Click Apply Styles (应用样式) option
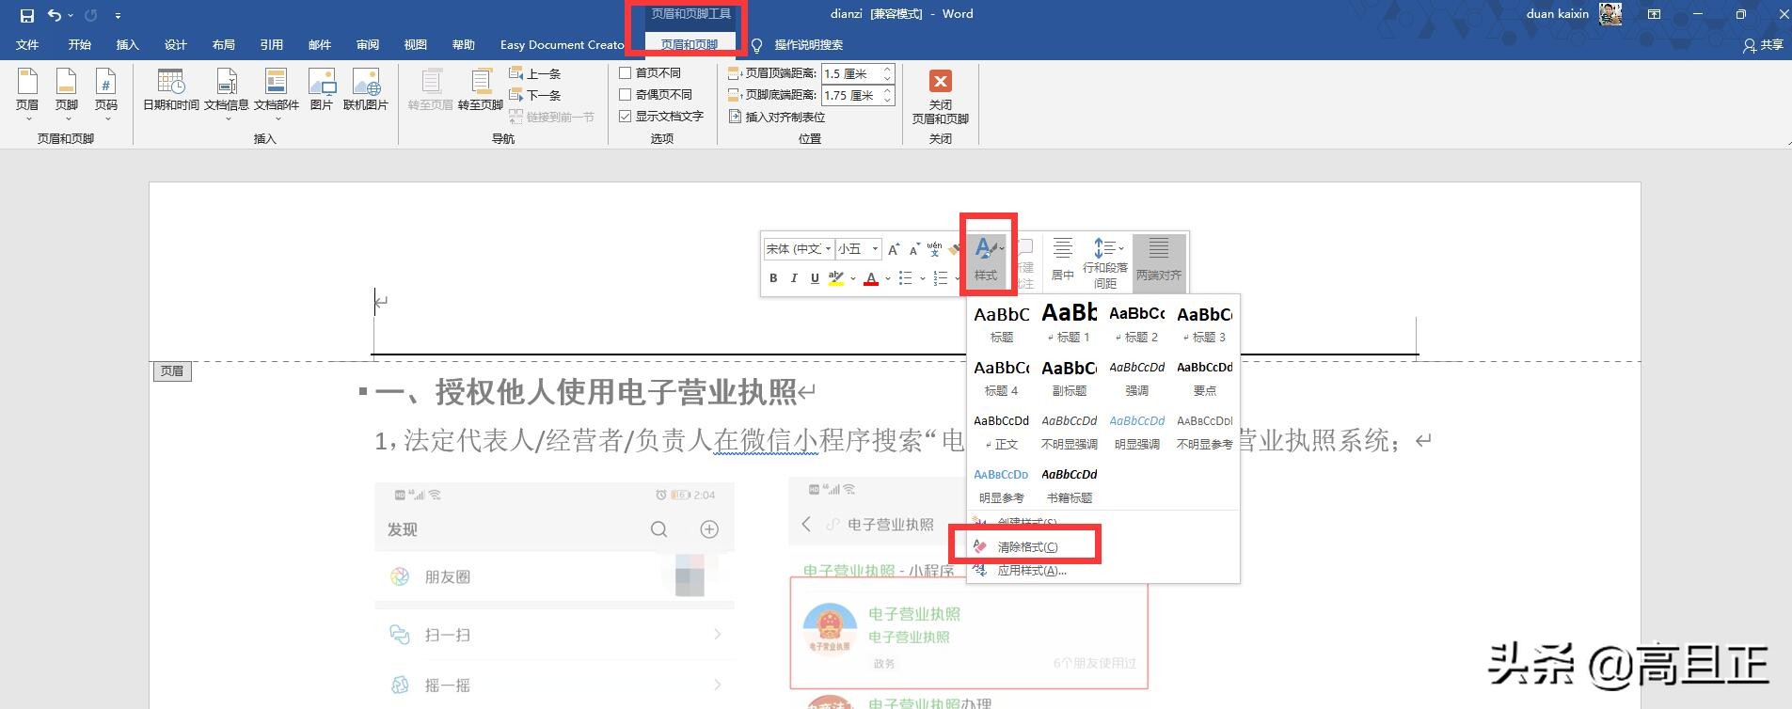This screenshot has height=709, width=1792. pos(1031,571)
